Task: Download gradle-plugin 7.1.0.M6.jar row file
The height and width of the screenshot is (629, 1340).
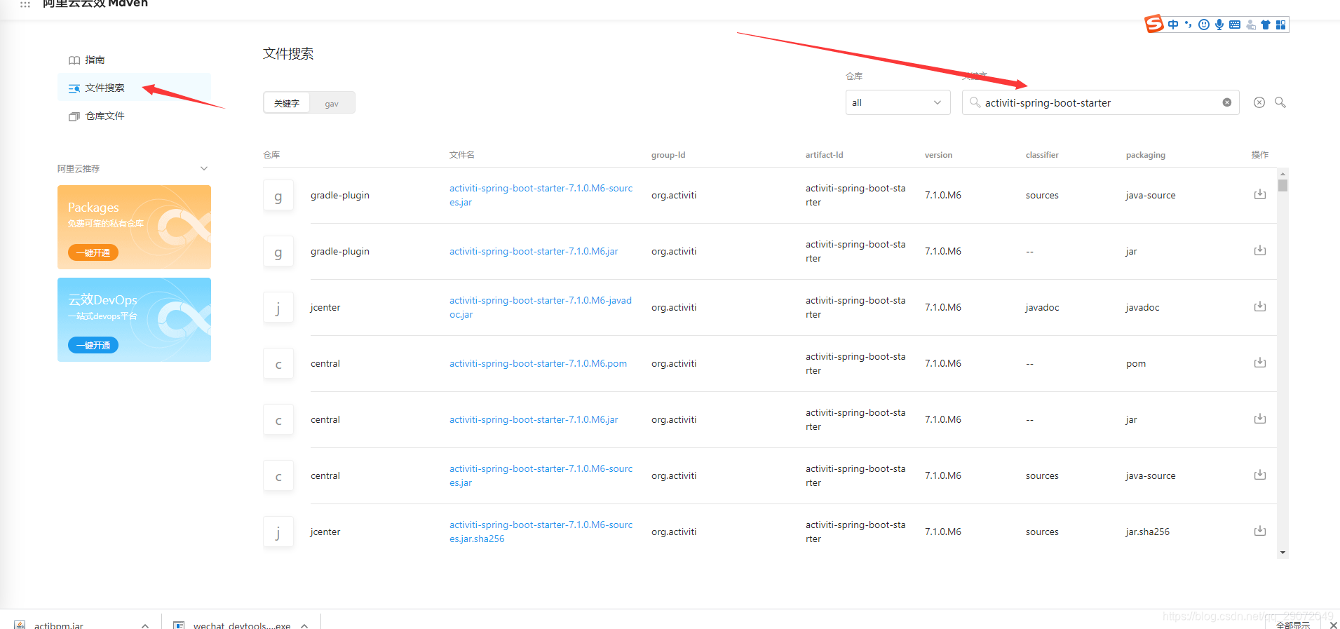Action: pos(1260,250)
